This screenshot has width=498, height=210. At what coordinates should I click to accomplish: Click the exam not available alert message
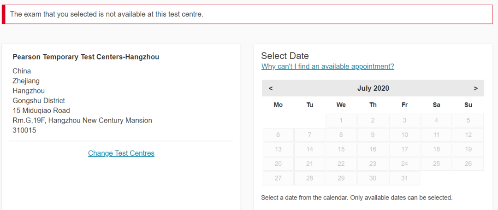pos(107,14)
